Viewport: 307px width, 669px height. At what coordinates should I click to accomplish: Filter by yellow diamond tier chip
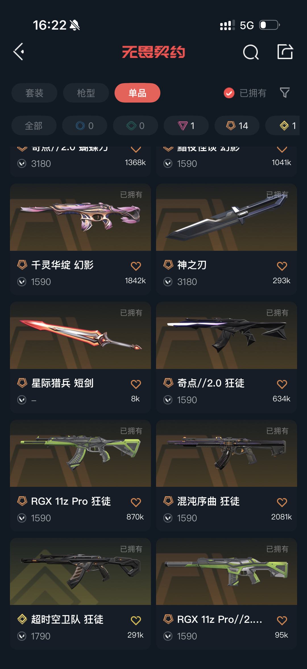point(283,126)
